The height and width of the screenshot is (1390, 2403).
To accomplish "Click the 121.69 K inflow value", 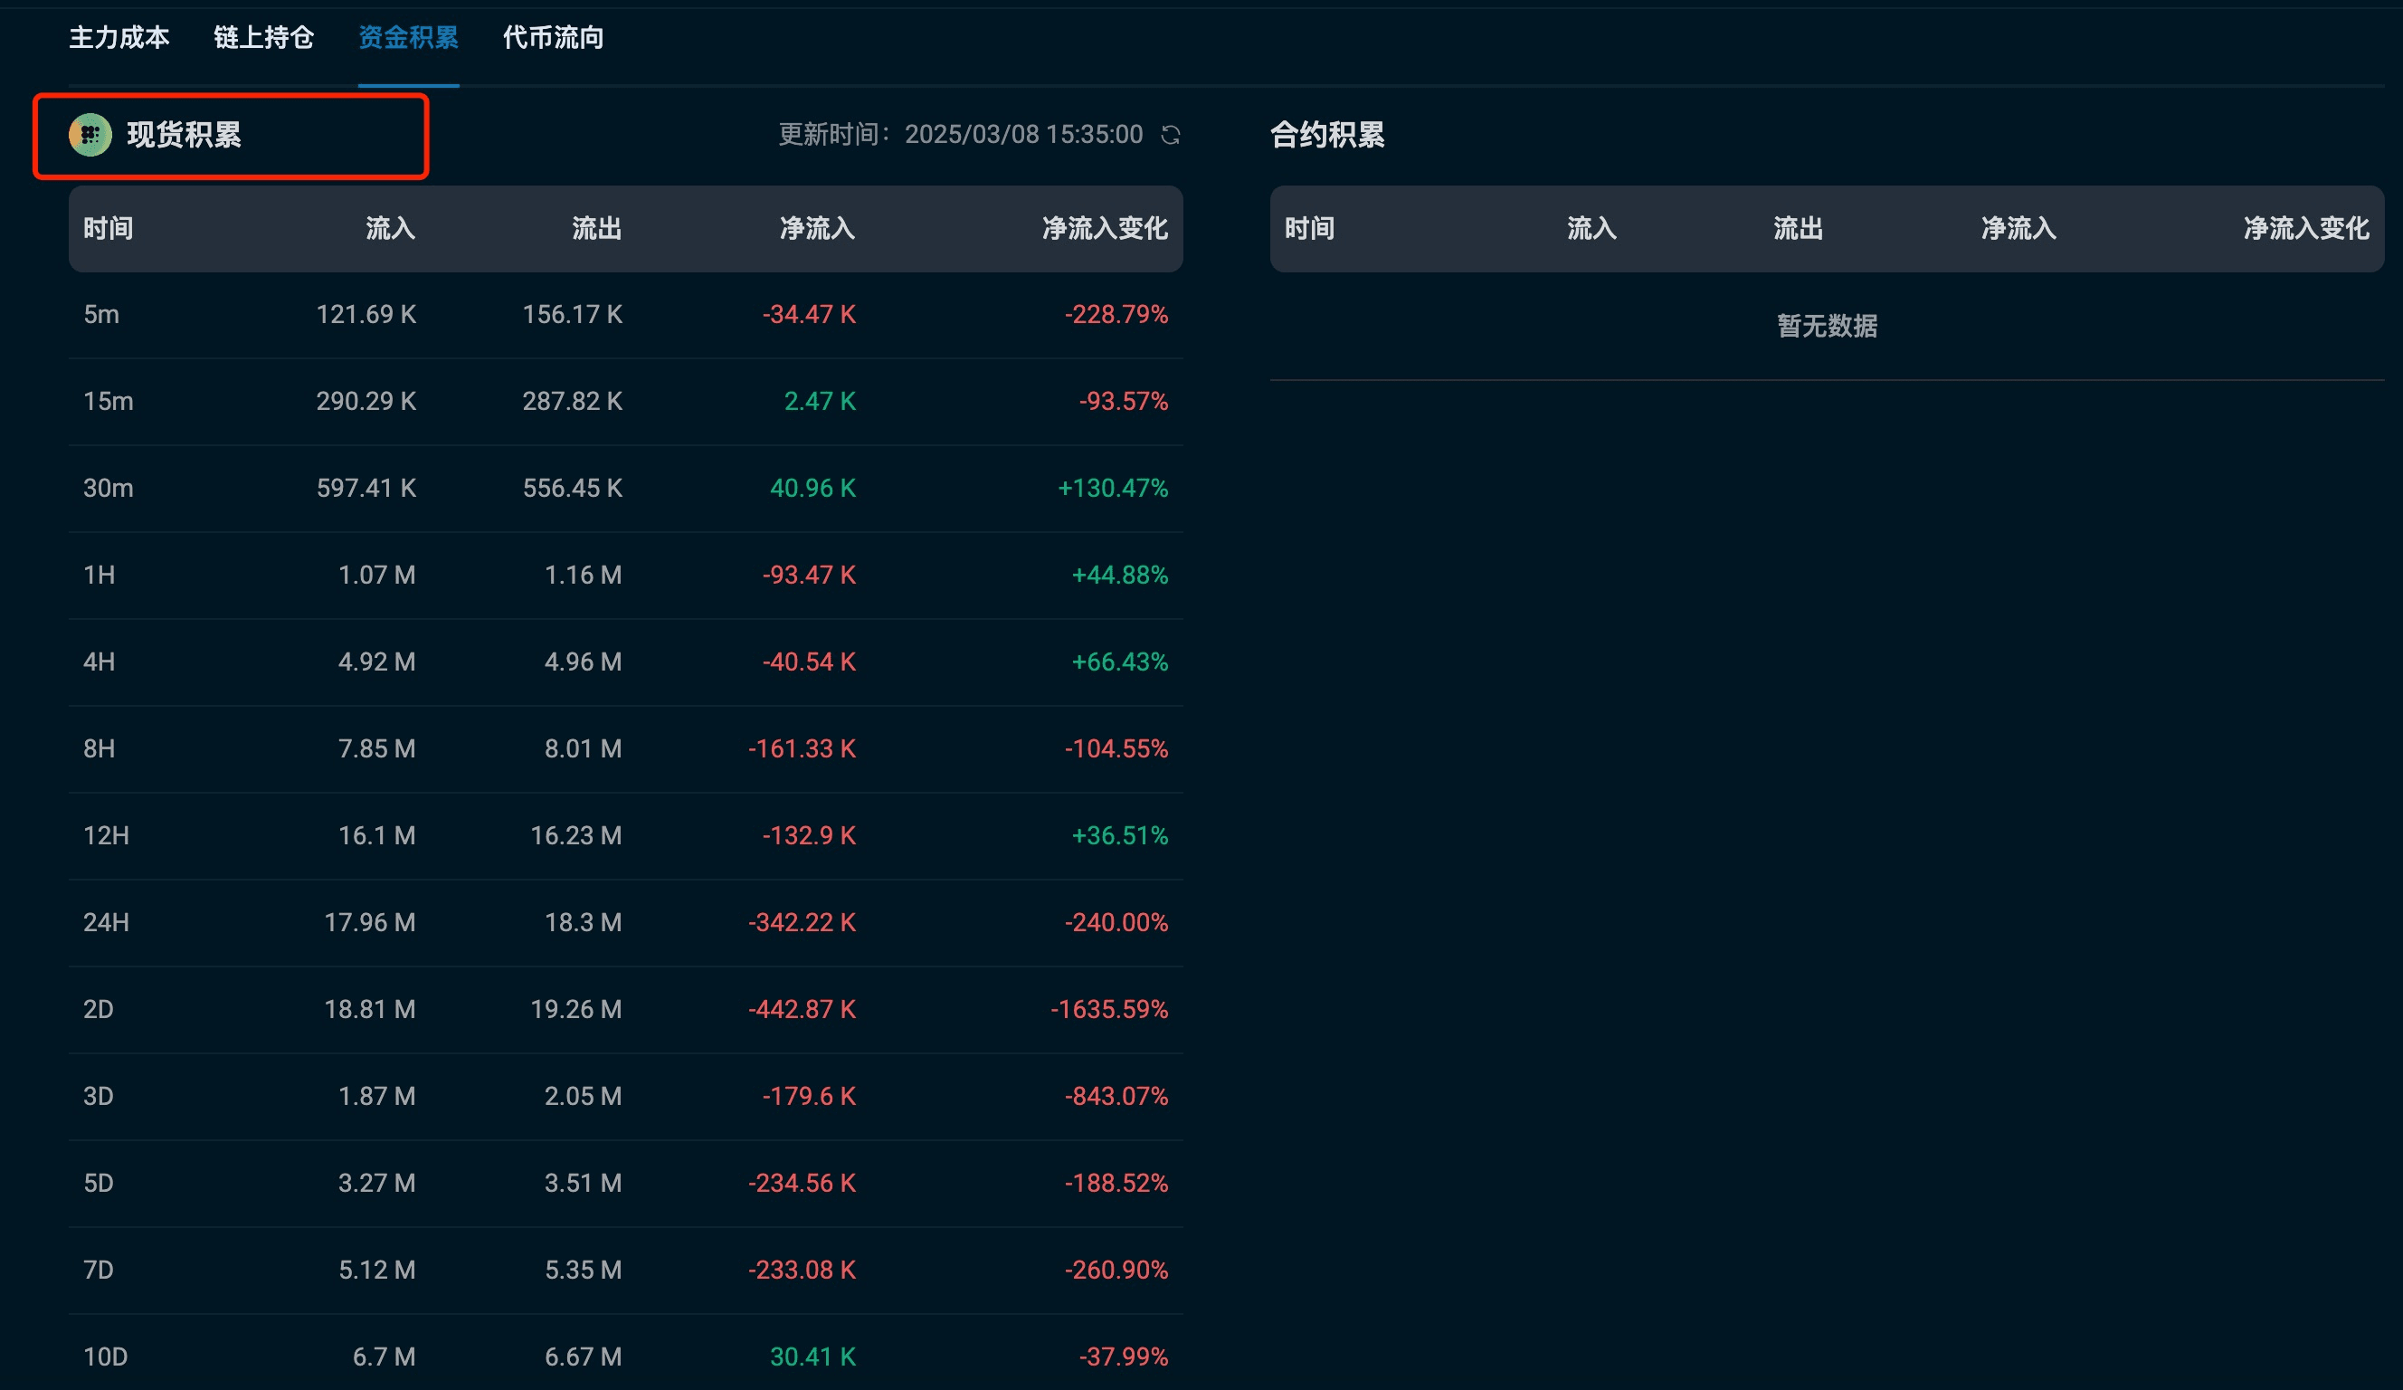I will (x=366, y=315).
